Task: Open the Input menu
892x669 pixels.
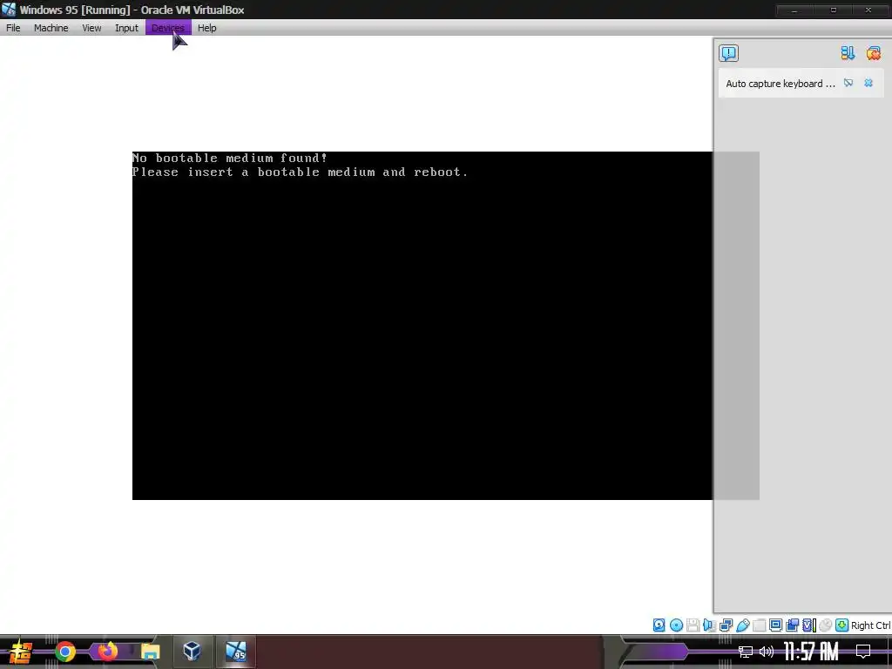Action: [x=126, y=28]
